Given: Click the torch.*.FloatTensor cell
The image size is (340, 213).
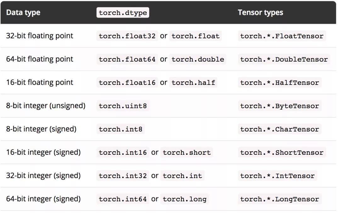Looking at the screenshot, I should 282,36.
